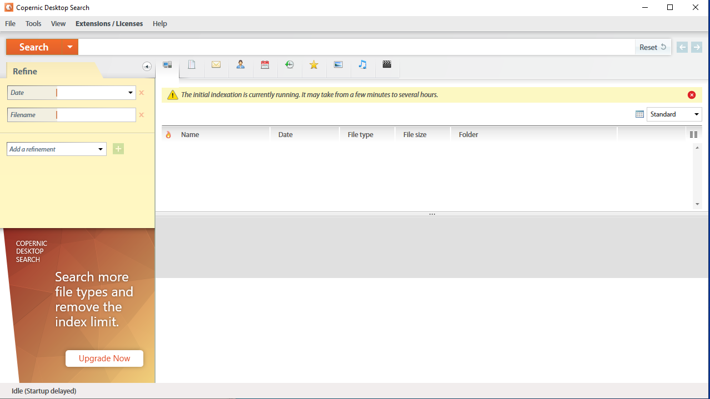Click the results scrollbar down arrow

698,204
